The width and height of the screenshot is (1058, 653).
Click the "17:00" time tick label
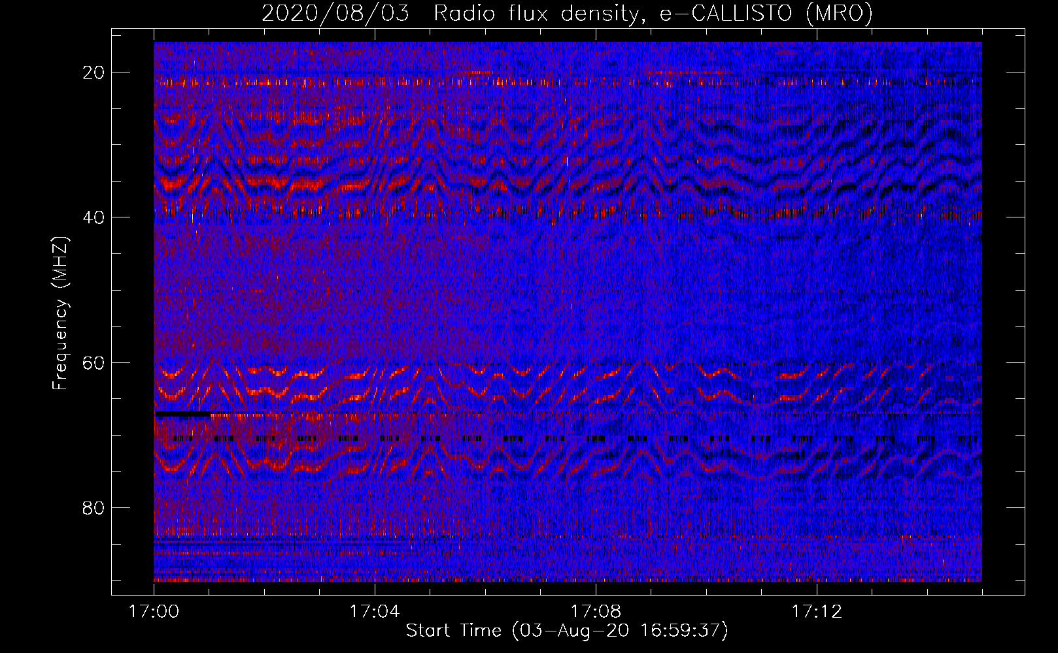(x=154, y=612)
